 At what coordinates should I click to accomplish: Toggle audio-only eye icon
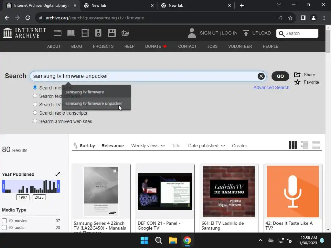click(x=11, y=228)
